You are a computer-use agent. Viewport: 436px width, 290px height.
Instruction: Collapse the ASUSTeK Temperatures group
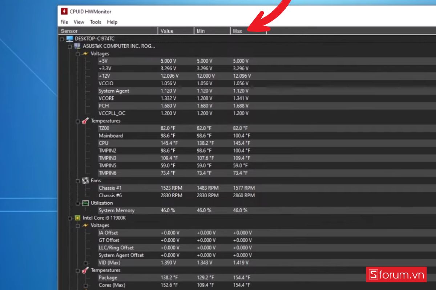pos(78,121)
